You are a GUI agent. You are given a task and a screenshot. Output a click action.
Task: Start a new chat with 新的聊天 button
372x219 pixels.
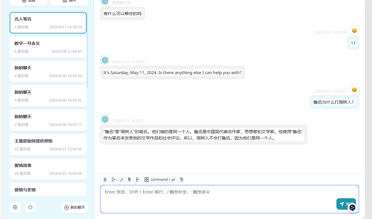75,208
